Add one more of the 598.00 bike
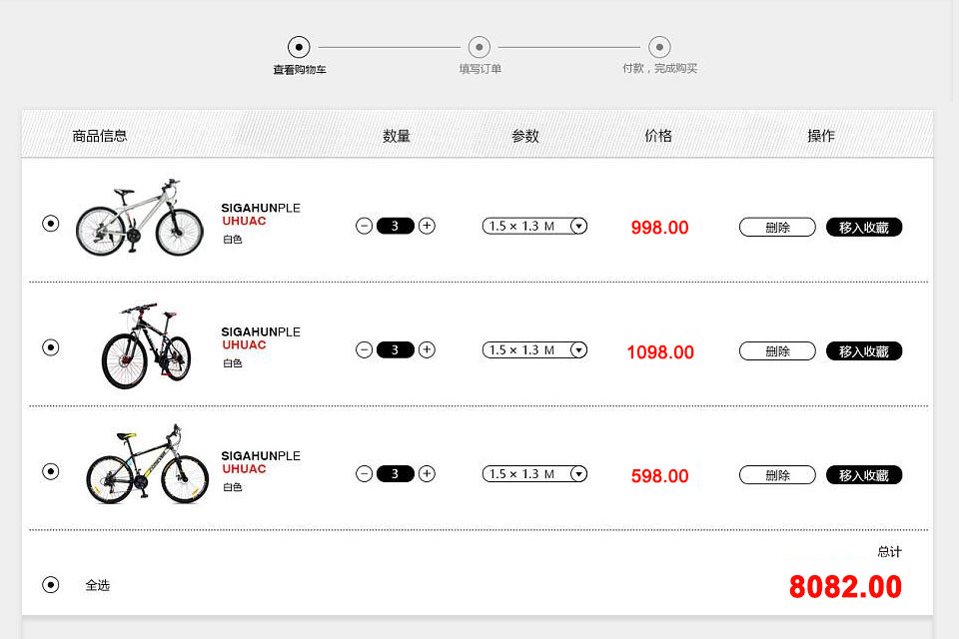This screenshot has height=639, width=959. coord(427,473)
